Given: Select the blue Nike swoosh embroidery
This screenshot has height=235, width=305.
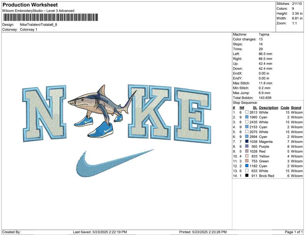Looking at the screenshot, I should tap(115, 163).
